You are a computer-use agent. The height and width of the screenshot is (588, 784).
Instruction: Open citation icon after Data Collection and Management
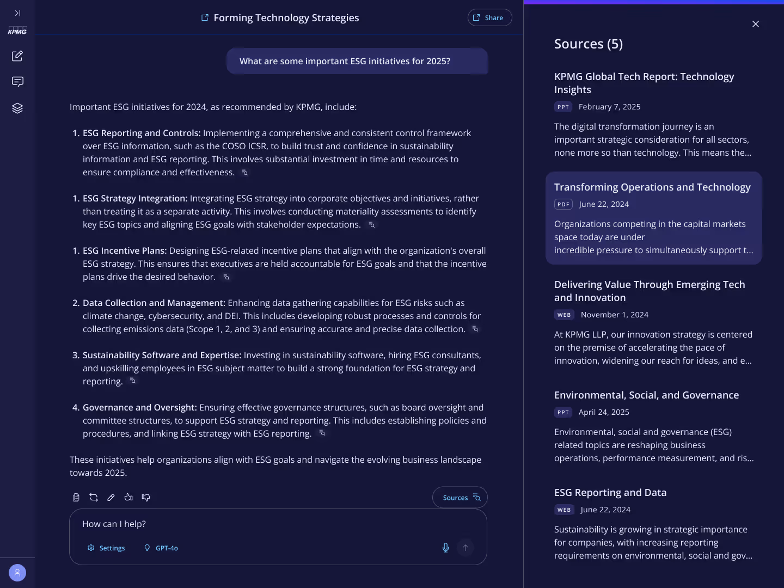tap(475, 329)
